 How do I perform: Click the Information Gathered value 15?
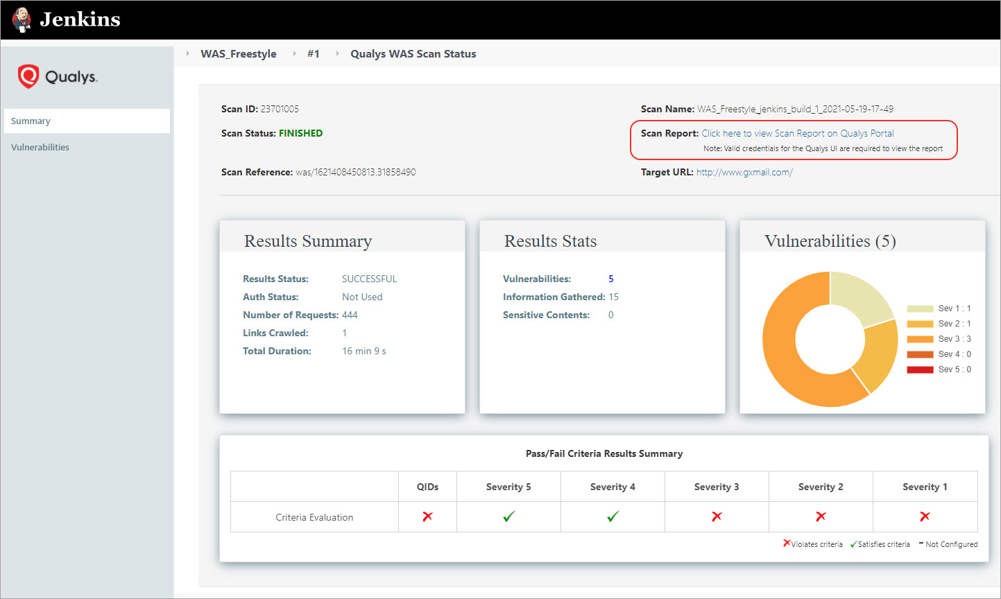point(613,297)
